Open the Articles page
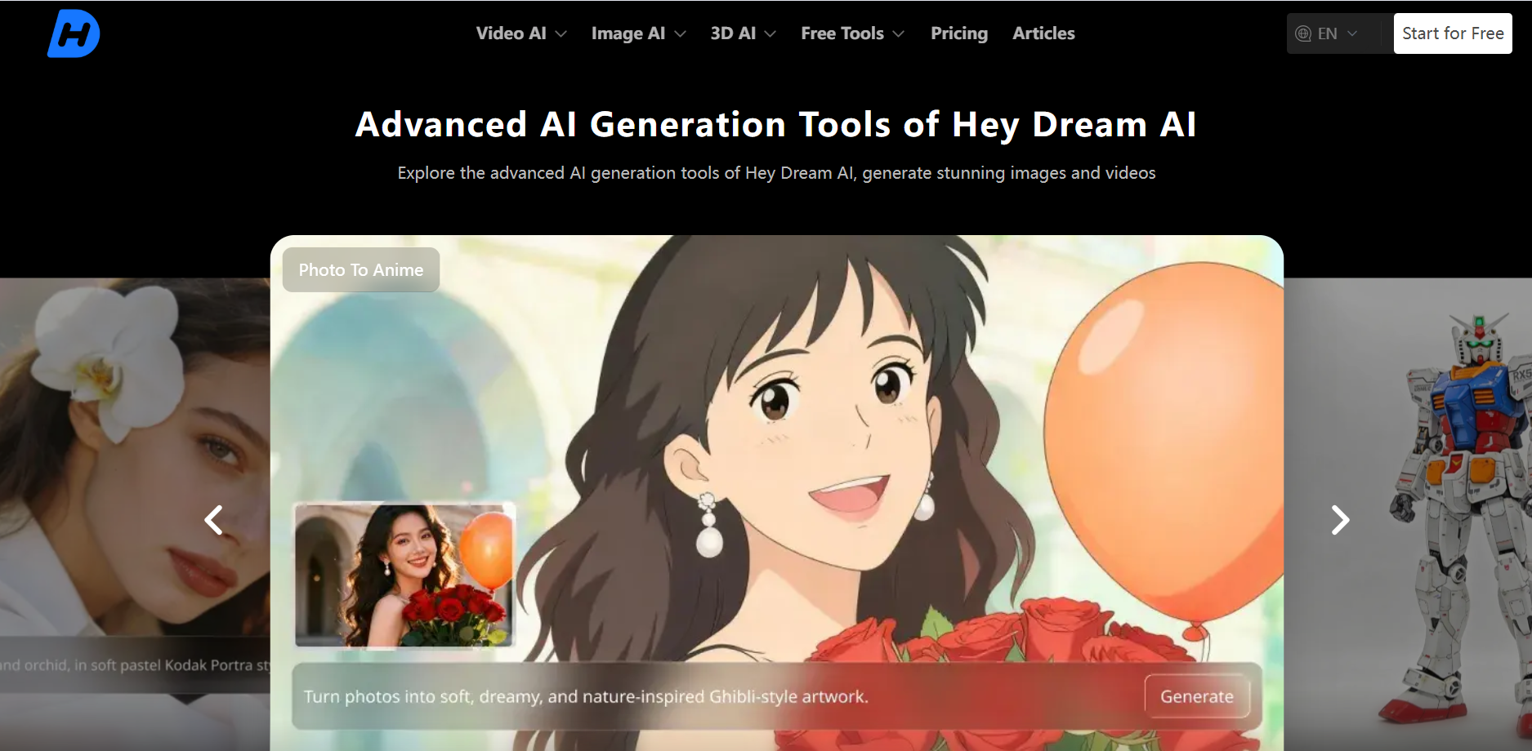1532x751 pixels. [x=1043, y=33]
